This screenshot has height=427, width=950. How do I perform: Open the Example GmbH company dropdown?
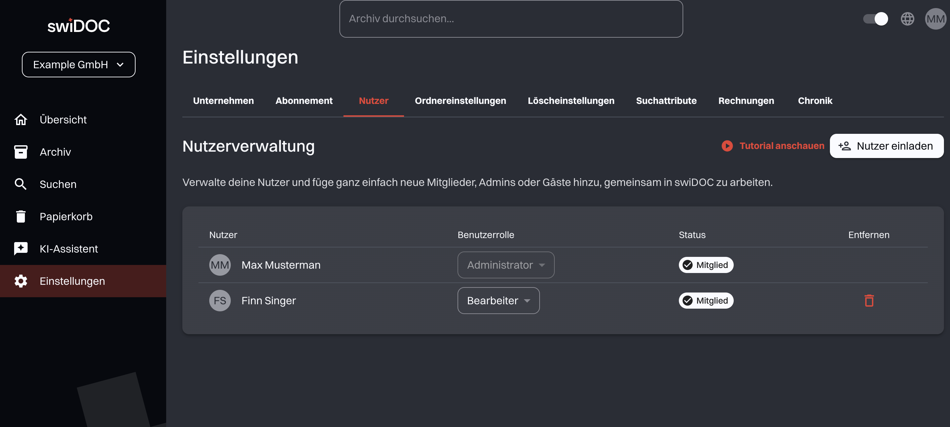coord(79,65)
